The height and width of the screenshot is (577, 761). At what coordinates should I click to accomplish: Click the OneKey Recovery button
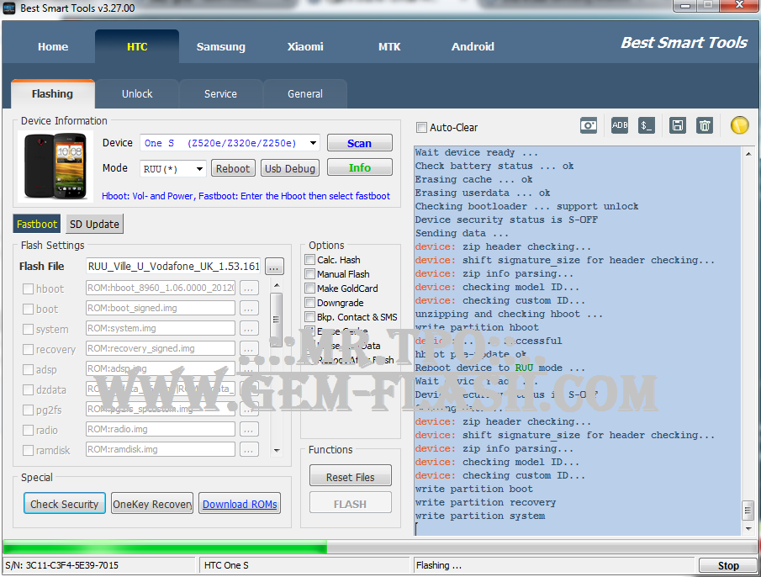click(152, 504)
